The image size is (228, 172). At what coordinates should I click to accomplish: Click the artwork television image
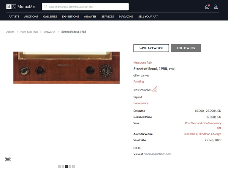coord(66,67)
